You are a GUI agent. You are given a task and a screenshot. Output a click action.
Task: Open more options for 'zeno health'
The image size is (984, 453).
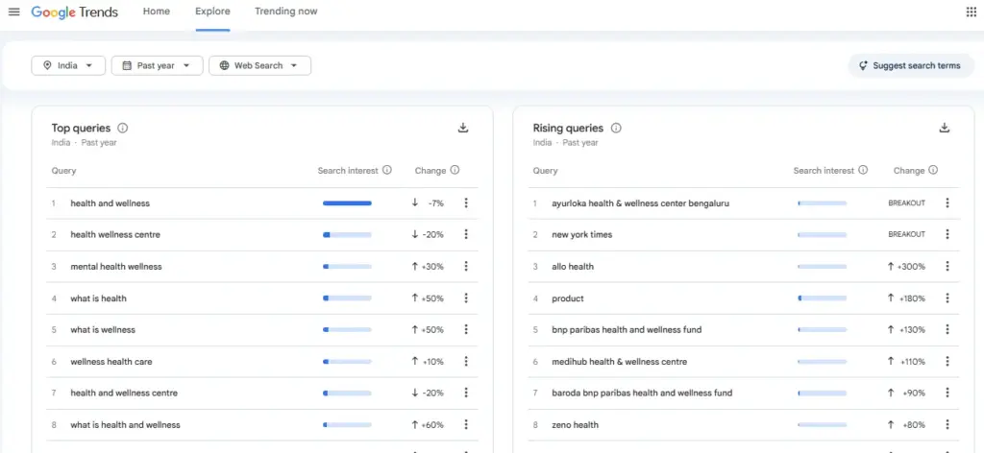click(947, 425)
